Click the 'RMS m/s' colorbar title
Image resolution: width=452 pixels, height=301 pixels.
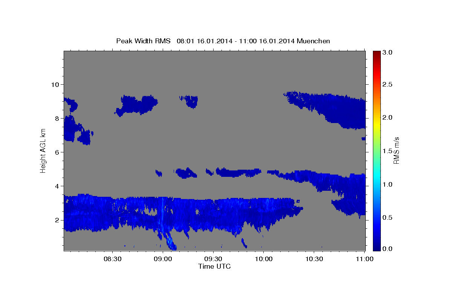396,151
